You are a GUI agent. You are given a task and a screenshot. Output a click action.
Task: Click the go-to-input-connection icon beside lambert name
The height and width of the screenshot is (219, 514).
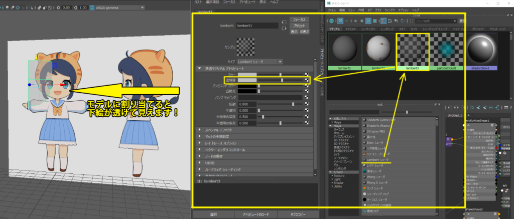click(284, 22)
